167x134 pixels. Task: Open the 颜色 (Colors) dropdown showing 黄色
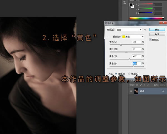[x=133, y=37]
